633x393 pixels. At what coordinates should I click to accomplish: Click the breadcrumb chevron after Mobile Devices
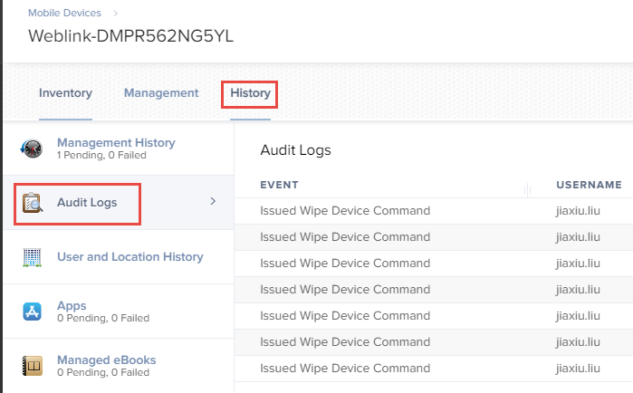(x=115, y=14)
